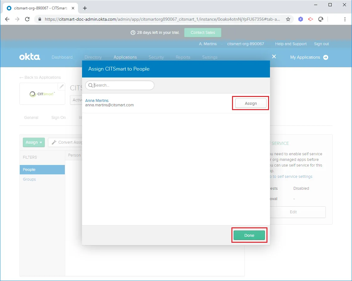The width and height of the screenshot is (352, 281).
Task: Click the browser back arrow
Action: click(x=7, y=19)
